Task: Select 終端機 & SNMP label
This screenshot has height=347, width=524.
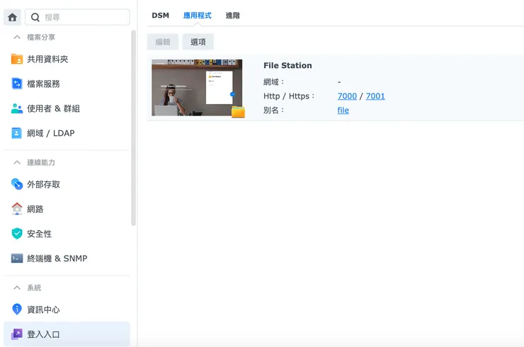Action: [57, 258]
